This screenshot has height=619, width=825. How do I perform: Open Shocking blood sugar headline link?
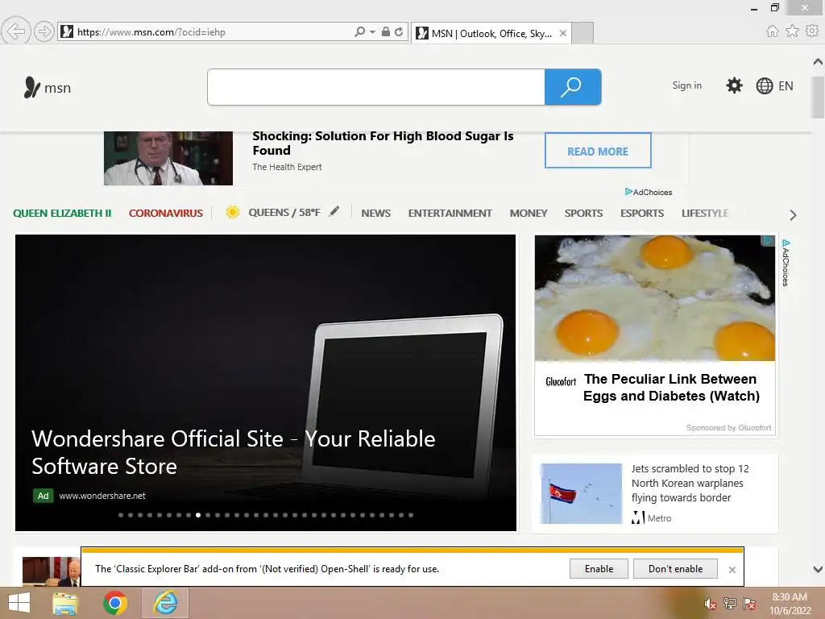point(383,143)
